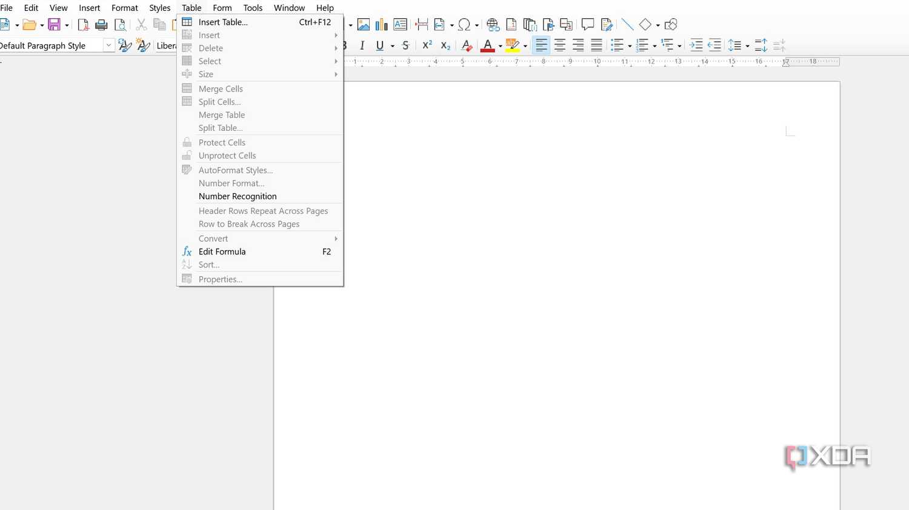Click the Print icon
The width and height of the screenshot is (909, 510).
tap(102, 25)
